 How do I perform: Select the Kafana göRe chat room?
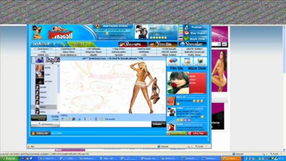[x=119, y=52]
